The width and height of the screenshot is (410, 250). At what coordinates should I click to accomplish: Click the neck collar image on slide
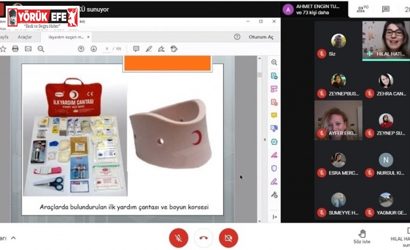click(x=171, y=133)
